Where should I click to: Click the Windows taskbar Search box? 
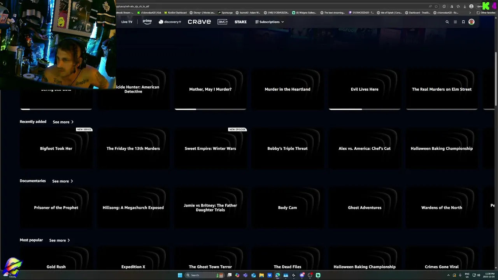pos(205,275)
